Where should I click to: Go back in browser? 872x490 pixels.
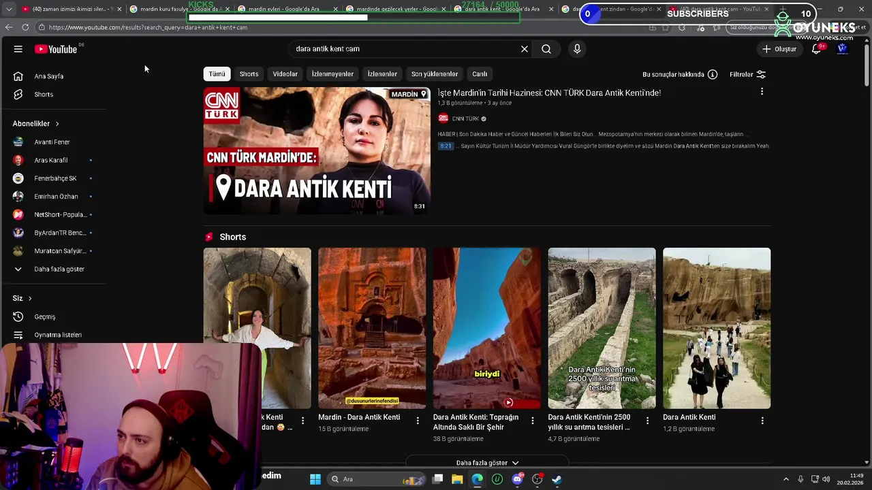click(8, 27)
